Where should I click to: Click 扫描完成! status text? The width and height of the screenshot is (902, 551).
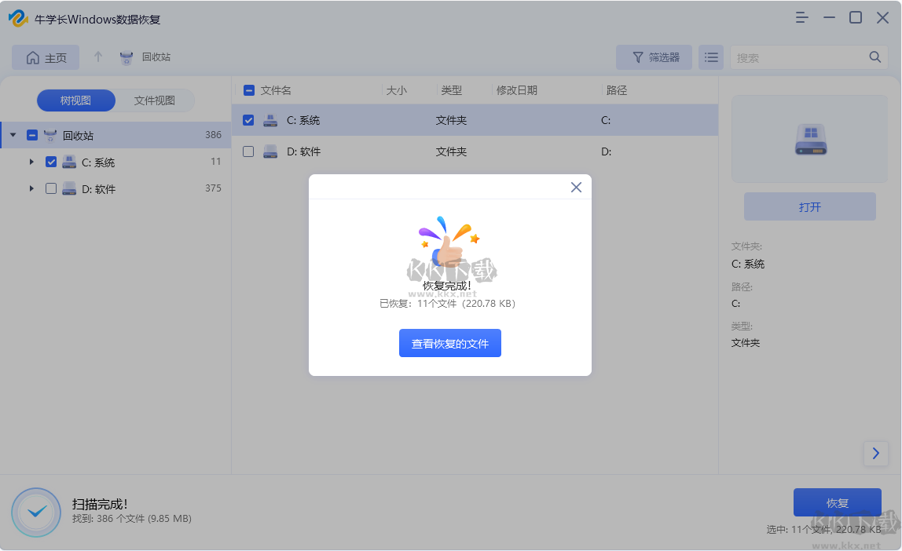(x=100, y=504)
